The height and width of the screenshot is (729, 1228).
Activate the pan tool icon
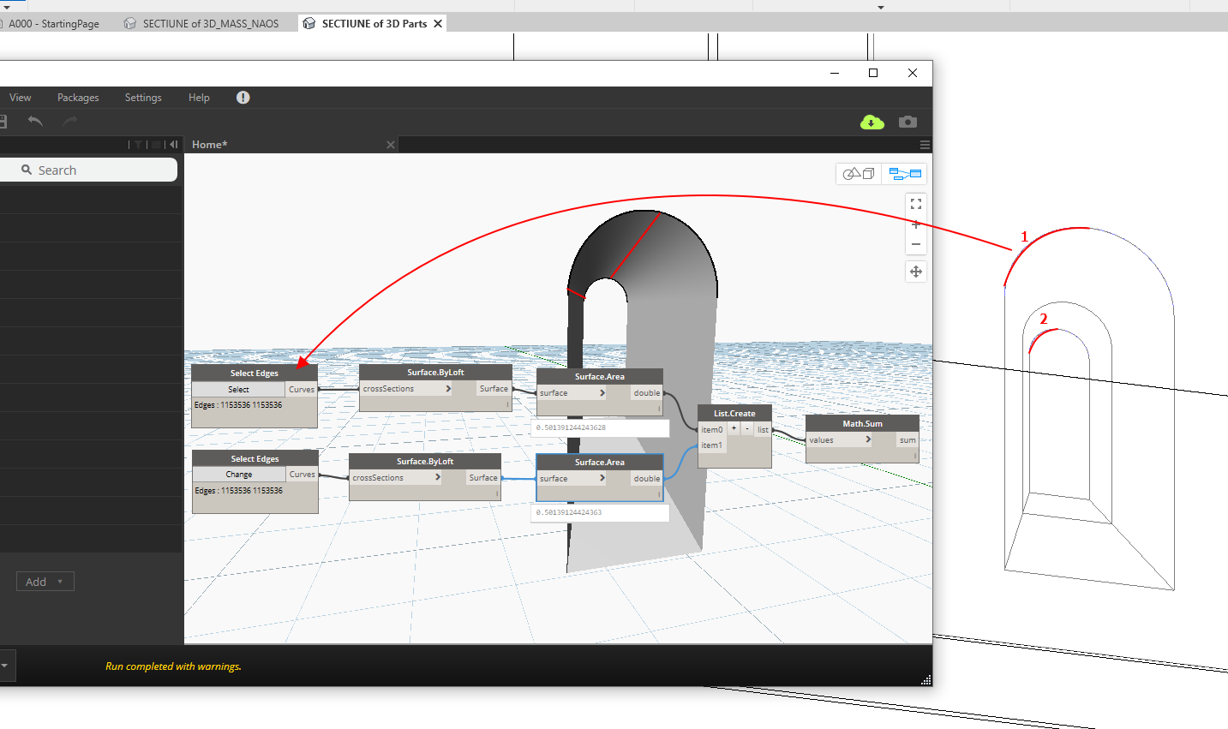point(916,272)
